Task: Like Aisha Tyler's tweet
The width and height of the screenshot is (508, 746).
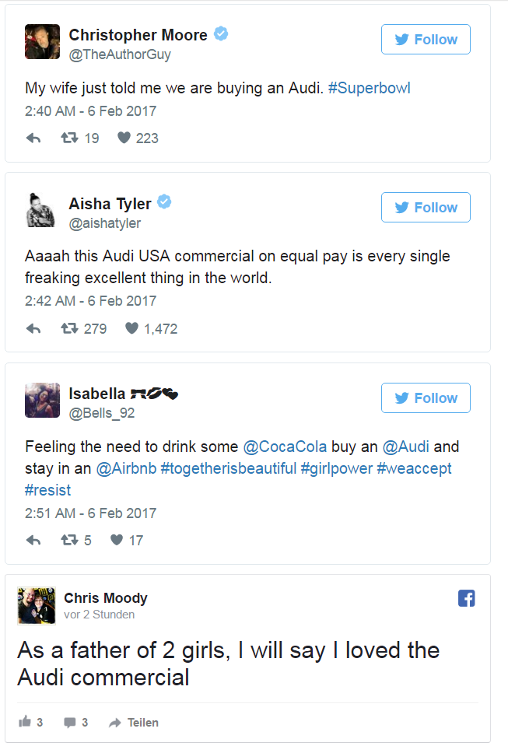Action: point(131,329)
